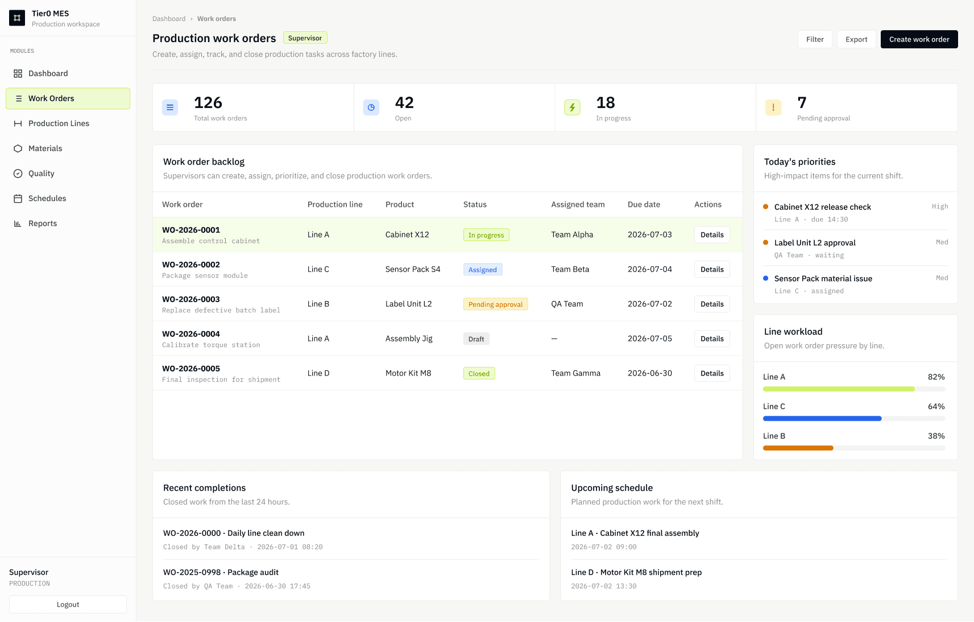Click the Quality checkmark icon

[18, 173]
